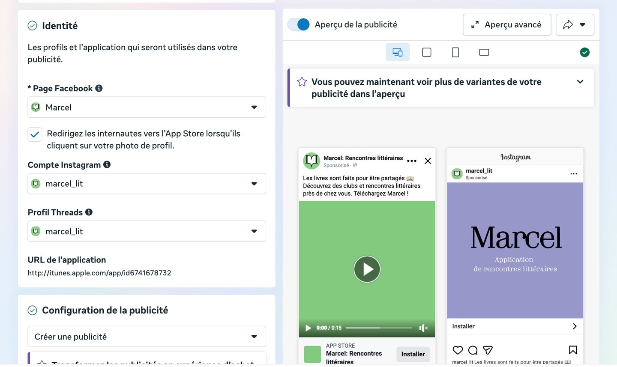Click the heart like icon in the Instagram preview
Image resolution: width=617 pixels, height=367 pixels.
(x=458, y=350)
